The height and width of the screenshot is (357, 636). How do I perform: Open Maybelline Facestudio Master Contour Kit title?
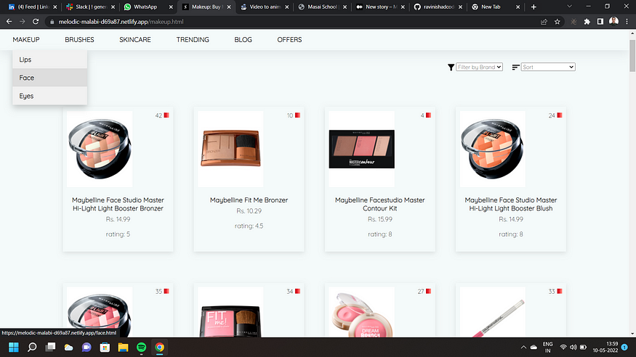pyautogui.click(x=380, y=204)
